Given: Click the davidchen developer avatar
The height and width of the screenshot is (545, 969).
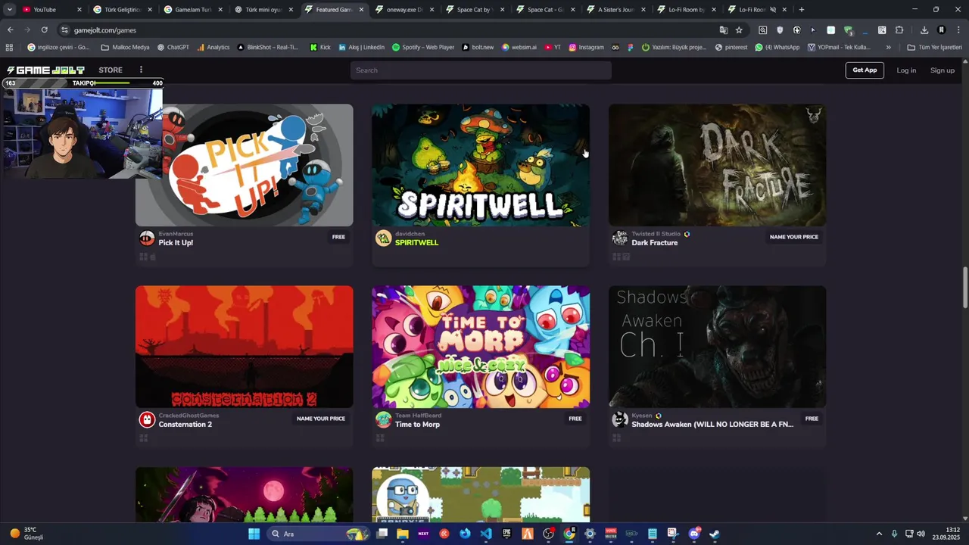Looking at the screenshot, I should pyautogui.click(x=384, y=238).
